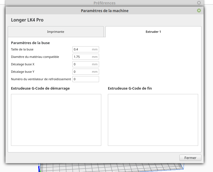Click the Paramètres de la buse heading
Image resolution: width=213 pixels, height=172 pixels.
point(30,43)
